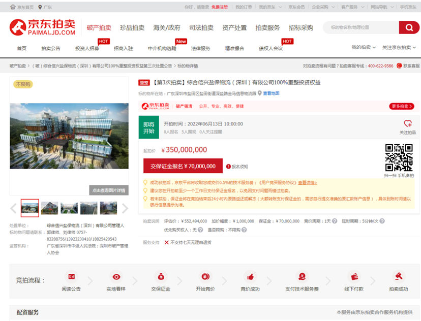The image size is (421, 321).
Task: Open the 拍卖服务 tab
Action: (x=267, y=27)
